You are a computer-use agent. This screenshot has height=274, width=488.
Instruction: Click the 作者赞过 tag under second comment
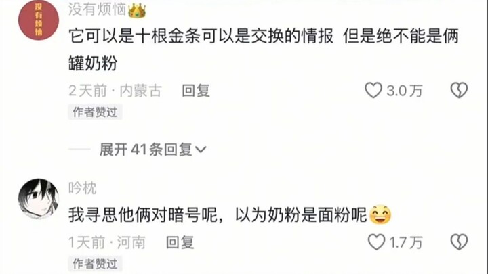click(95, 264)
